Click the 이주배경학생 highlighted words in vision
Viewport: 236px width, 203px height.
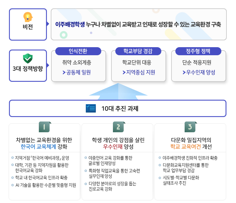click(x=70, y=24)
